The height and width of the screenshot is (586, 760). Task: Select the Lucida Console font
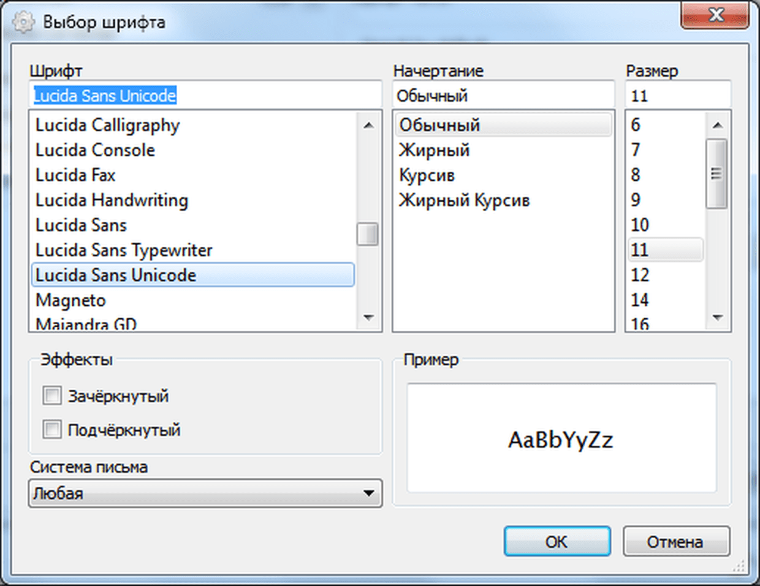pos(96,150)
